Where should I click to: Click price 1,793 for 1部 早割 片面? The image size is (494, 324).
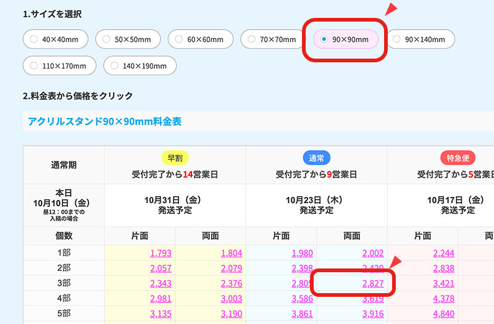161,253
